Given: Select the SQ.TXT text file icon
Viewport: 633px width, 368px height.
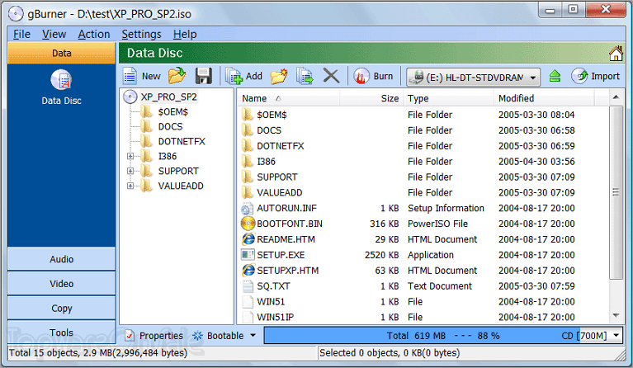Looking at the screenshot, I should click(248, 286).
